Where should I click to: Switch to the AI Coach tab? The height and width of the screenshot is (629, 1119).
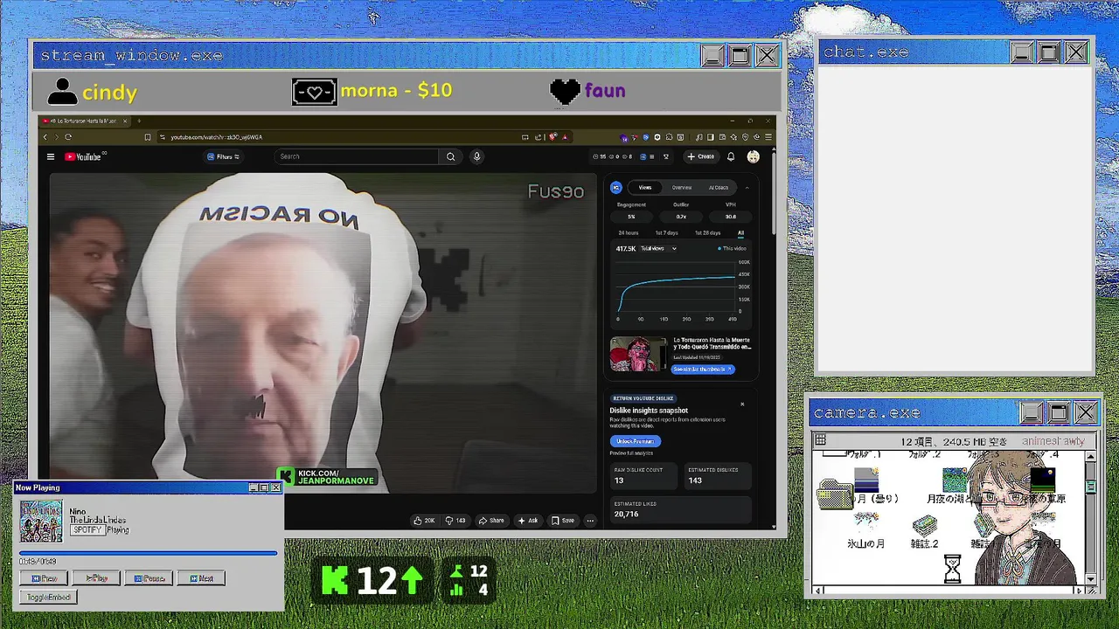719,187
